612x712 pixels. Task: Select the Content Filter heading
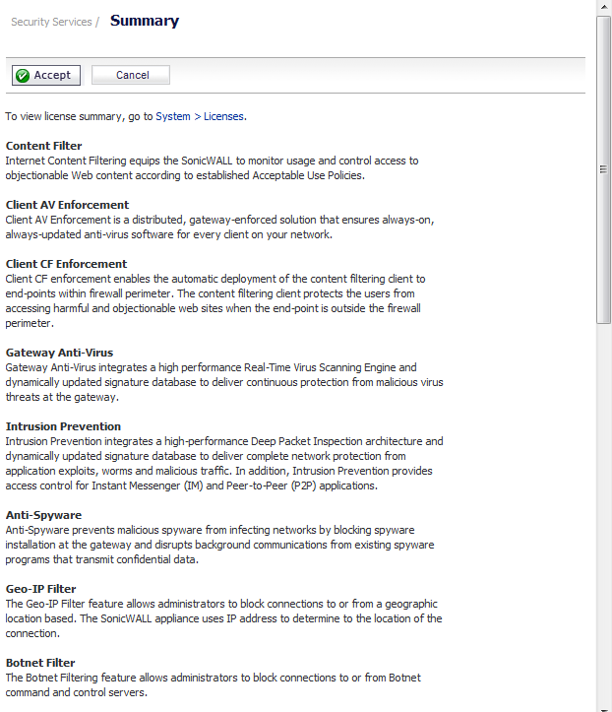click(x=44, y=146)
